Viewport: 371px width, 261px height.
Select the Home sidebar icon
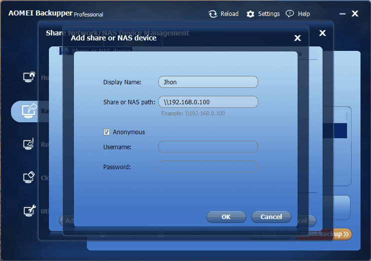click(x=29, y=77)
